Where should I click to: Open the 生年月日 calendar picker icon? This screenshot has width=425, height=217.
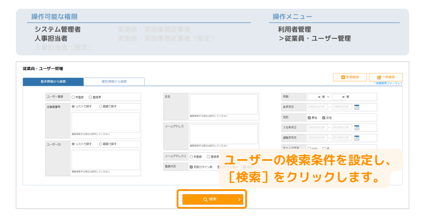(357, 107)
